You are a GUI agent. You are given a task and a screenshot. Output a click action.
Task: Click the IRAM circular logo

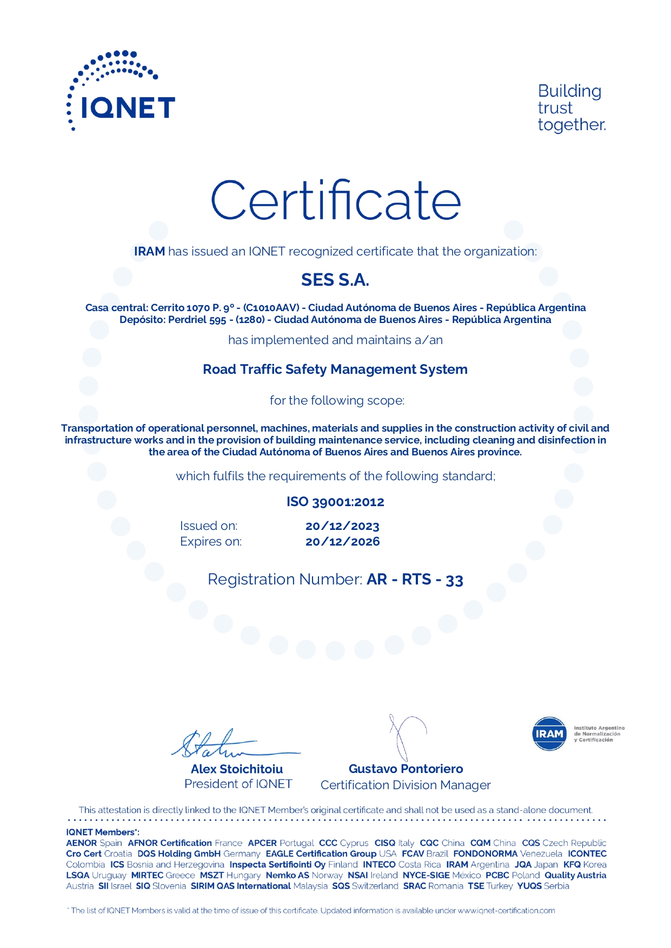(x=549, y=734)
